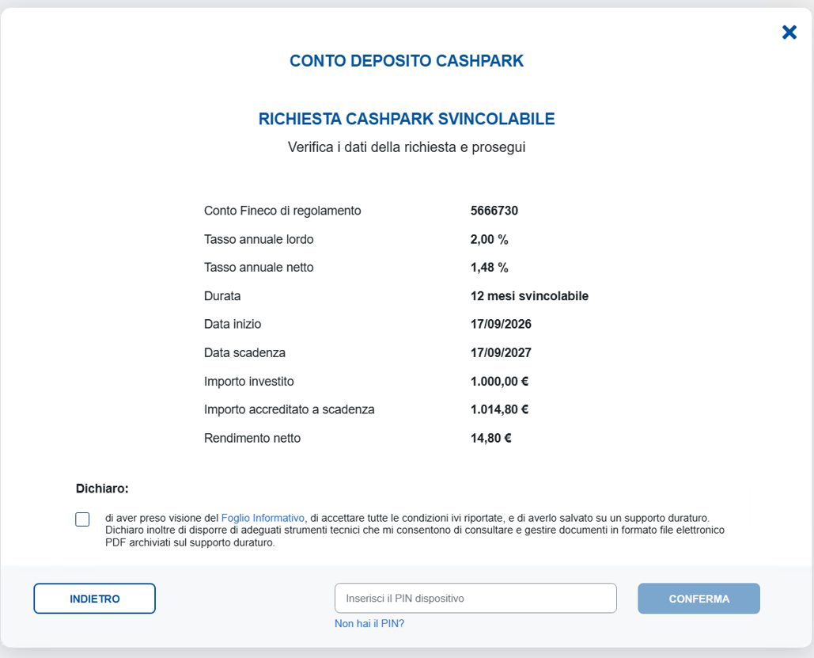
Task: Click the 'Conto Fineco di regolamento' label
Action: click(282, 211)
